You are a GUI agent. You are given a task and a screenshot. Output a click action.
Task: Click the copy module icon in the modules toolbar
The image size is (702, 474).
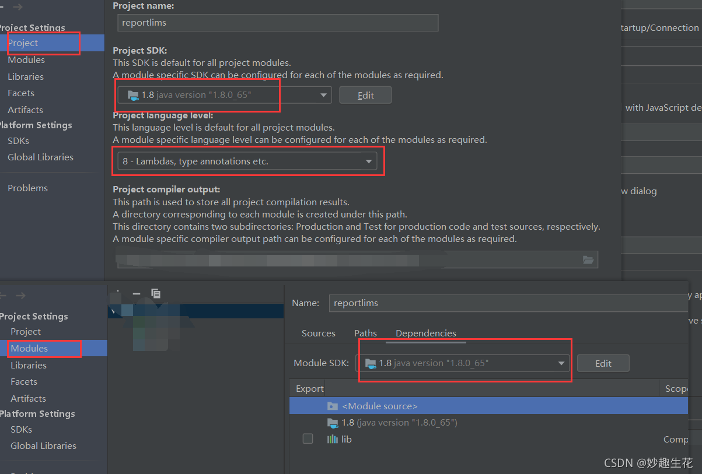156,294
